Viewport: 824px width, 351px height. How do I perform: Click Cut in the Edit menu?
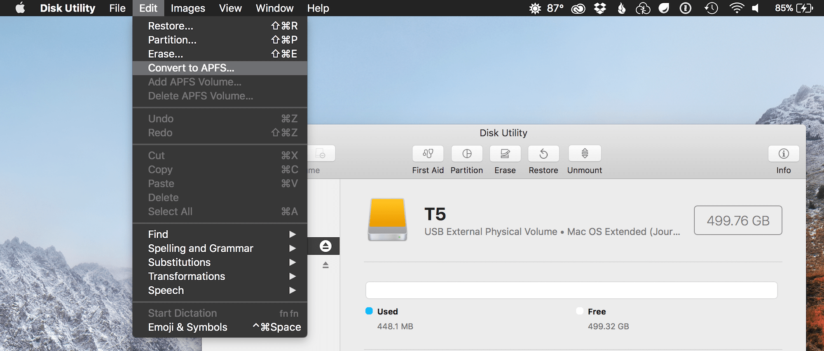click(220, 155)
